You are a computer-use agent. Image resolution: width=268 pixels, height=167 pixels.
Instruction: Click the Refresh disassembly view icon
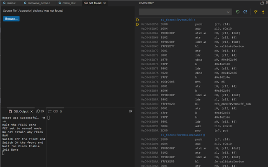point(237,12)
